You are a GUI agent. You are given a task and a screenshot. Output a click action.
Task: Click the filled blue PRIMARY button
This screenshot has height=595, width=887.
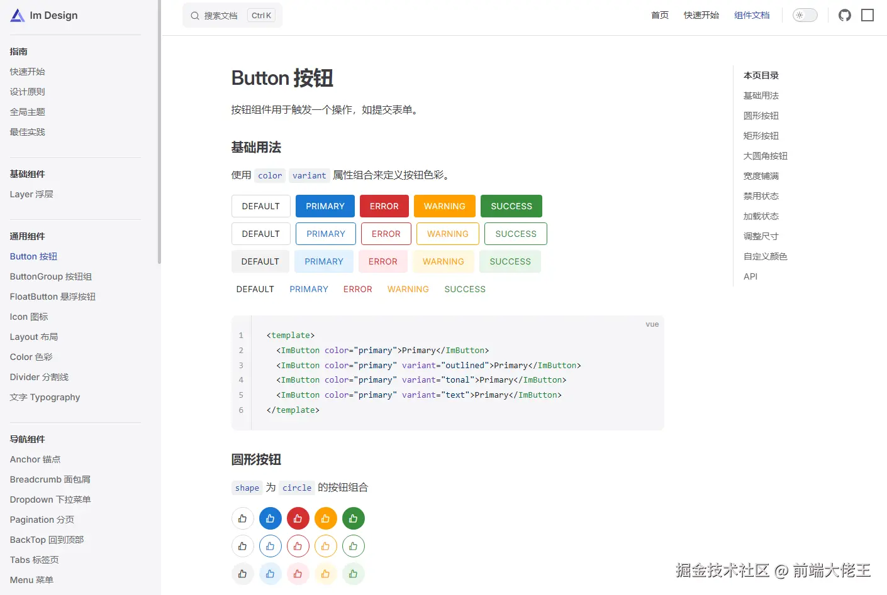325,206
